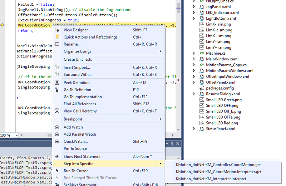Expand the MainWindow.xaml tree node

(194, 59)
